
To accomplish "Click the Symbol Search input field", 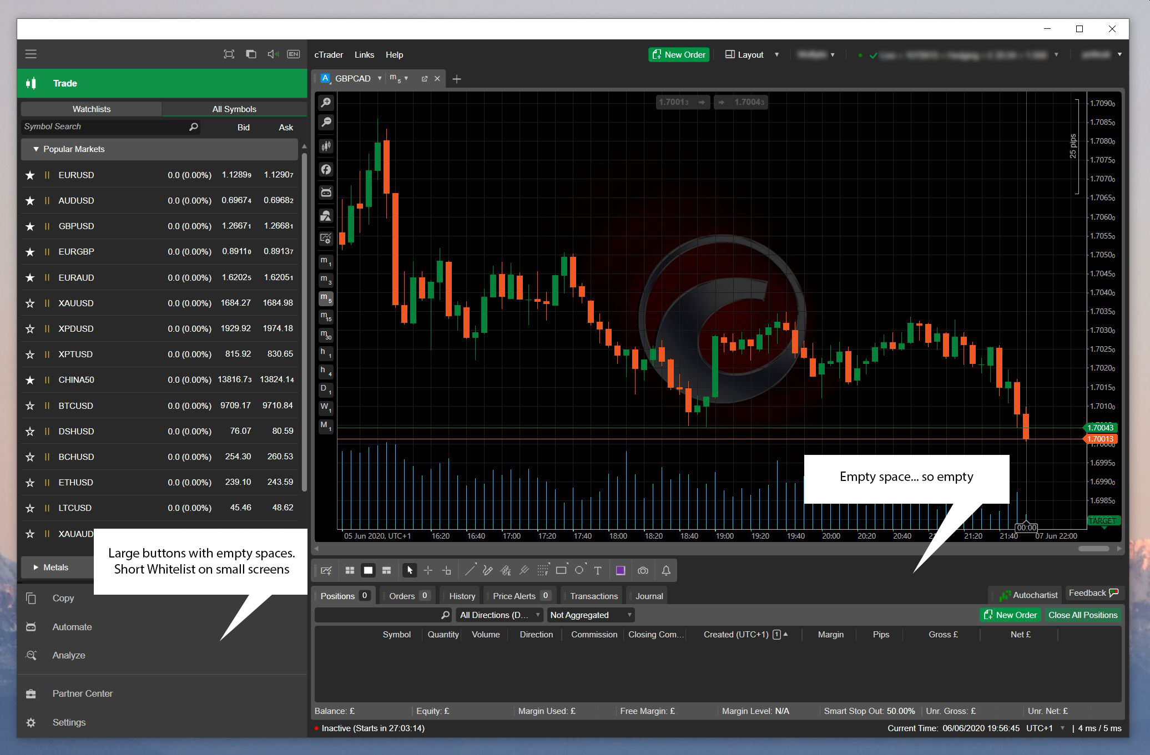I will 105,127.
